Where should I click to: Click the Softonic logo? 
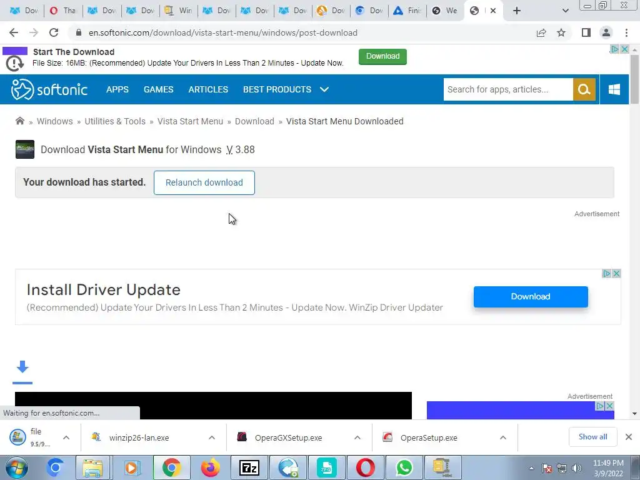pos(49,89)
